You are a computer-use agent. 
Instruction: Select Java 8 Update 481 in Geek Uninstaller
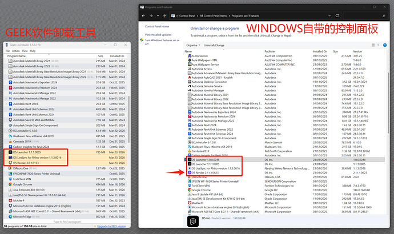[x=65, y=190]
